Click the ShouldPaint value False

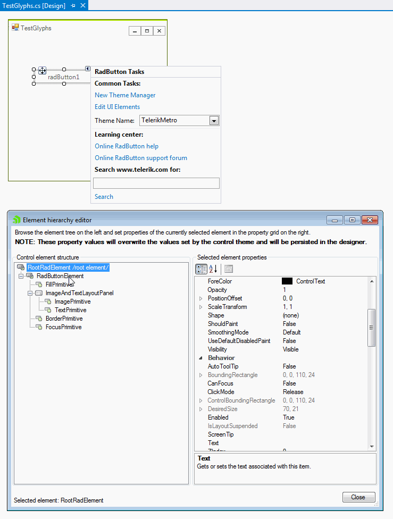point(289,324)
